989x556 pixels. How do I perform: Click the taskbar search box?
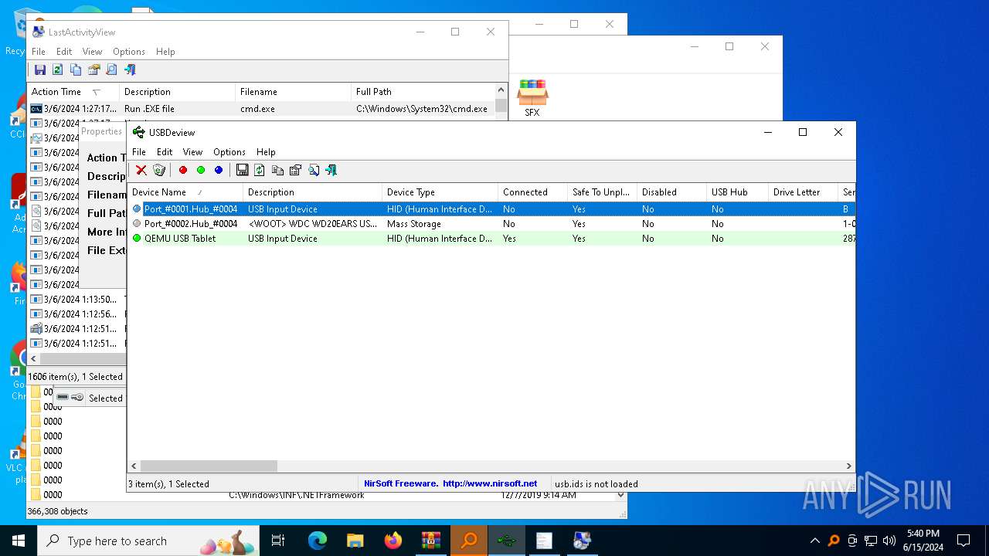pos(148,541)
